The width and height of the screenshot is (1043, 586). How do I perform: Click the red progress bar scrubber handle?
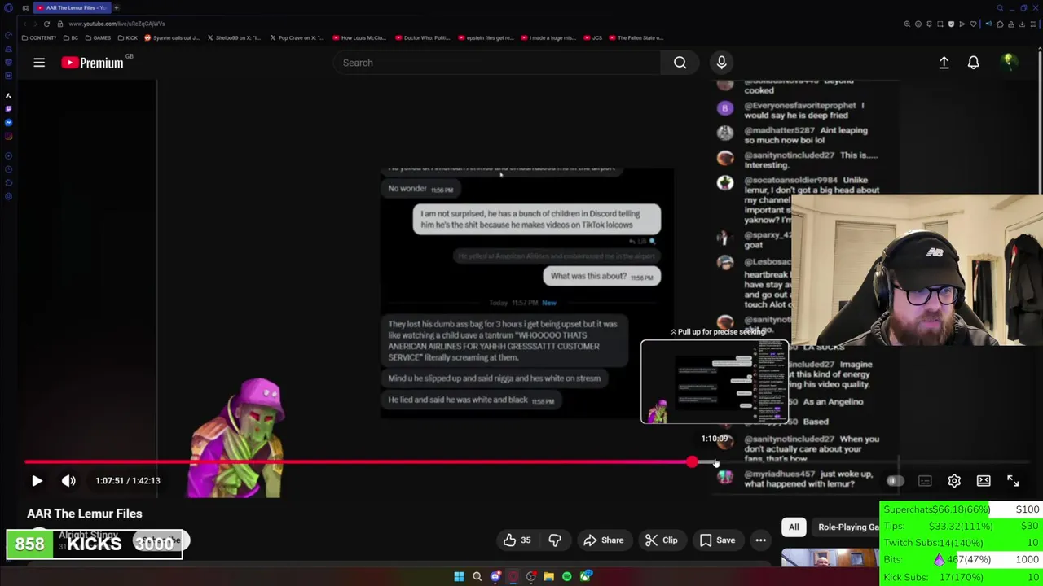tap(692, 462)
